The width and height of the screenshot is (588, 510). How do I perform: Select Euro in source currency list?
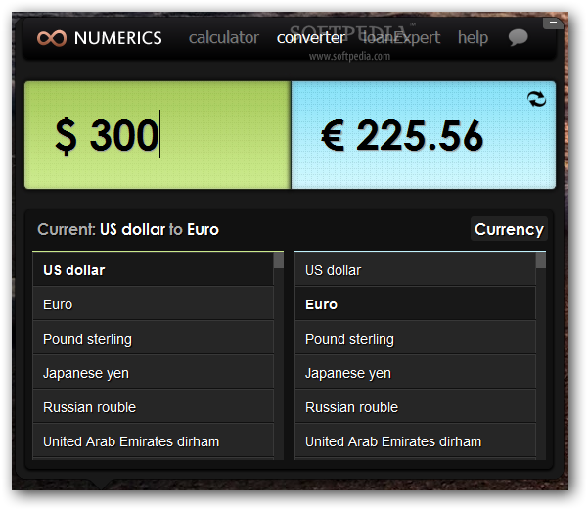coord(154,304)
